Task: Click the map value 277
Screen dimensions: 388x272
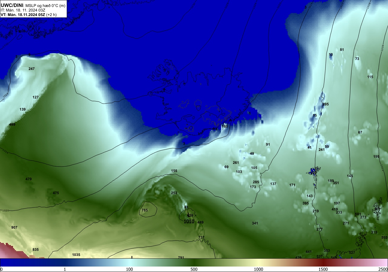Action: tap(319, 229)
